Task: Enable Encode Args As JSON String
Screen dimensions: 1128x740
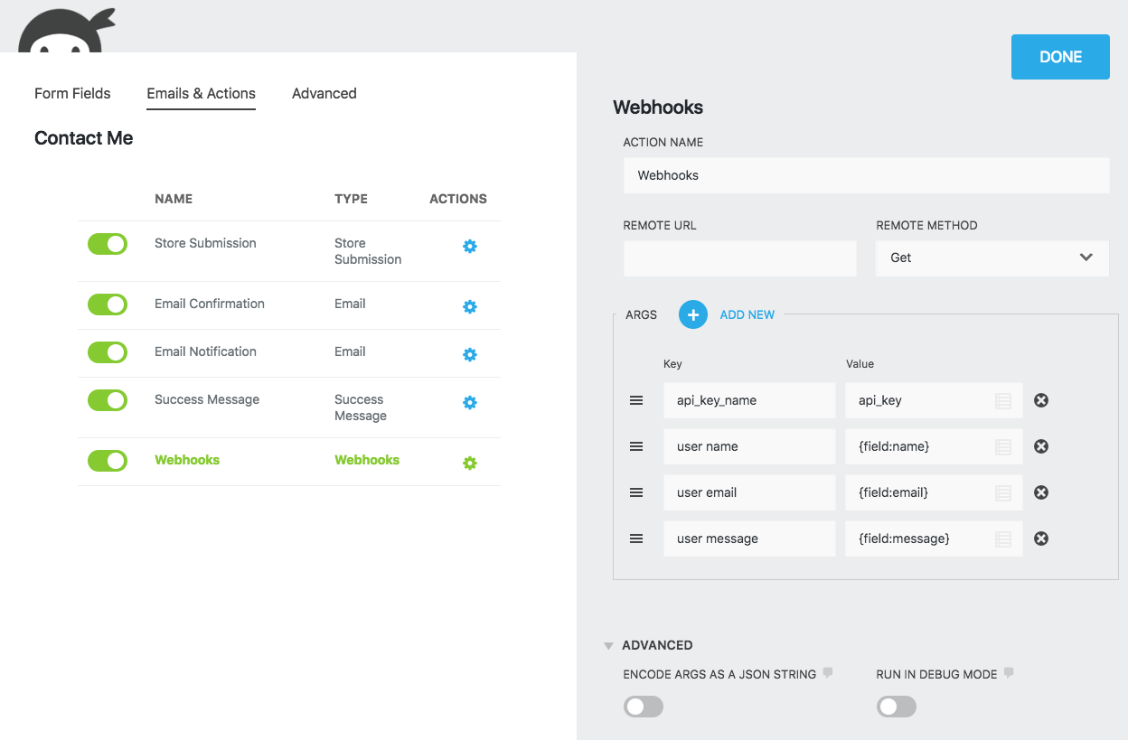Action: (643, 706)
